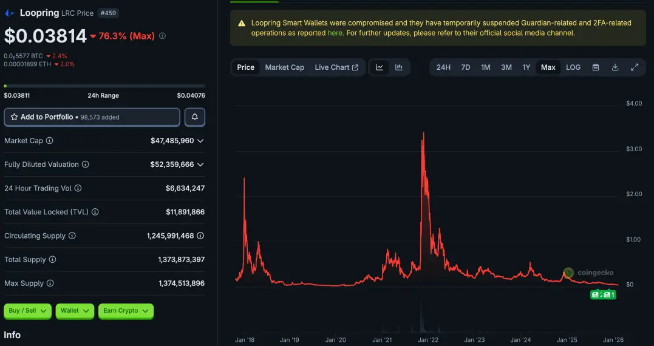The width and height of the screenshot is (654, 346).
Task: Open Circulating Supply label info icon
Action: point(72,236)
